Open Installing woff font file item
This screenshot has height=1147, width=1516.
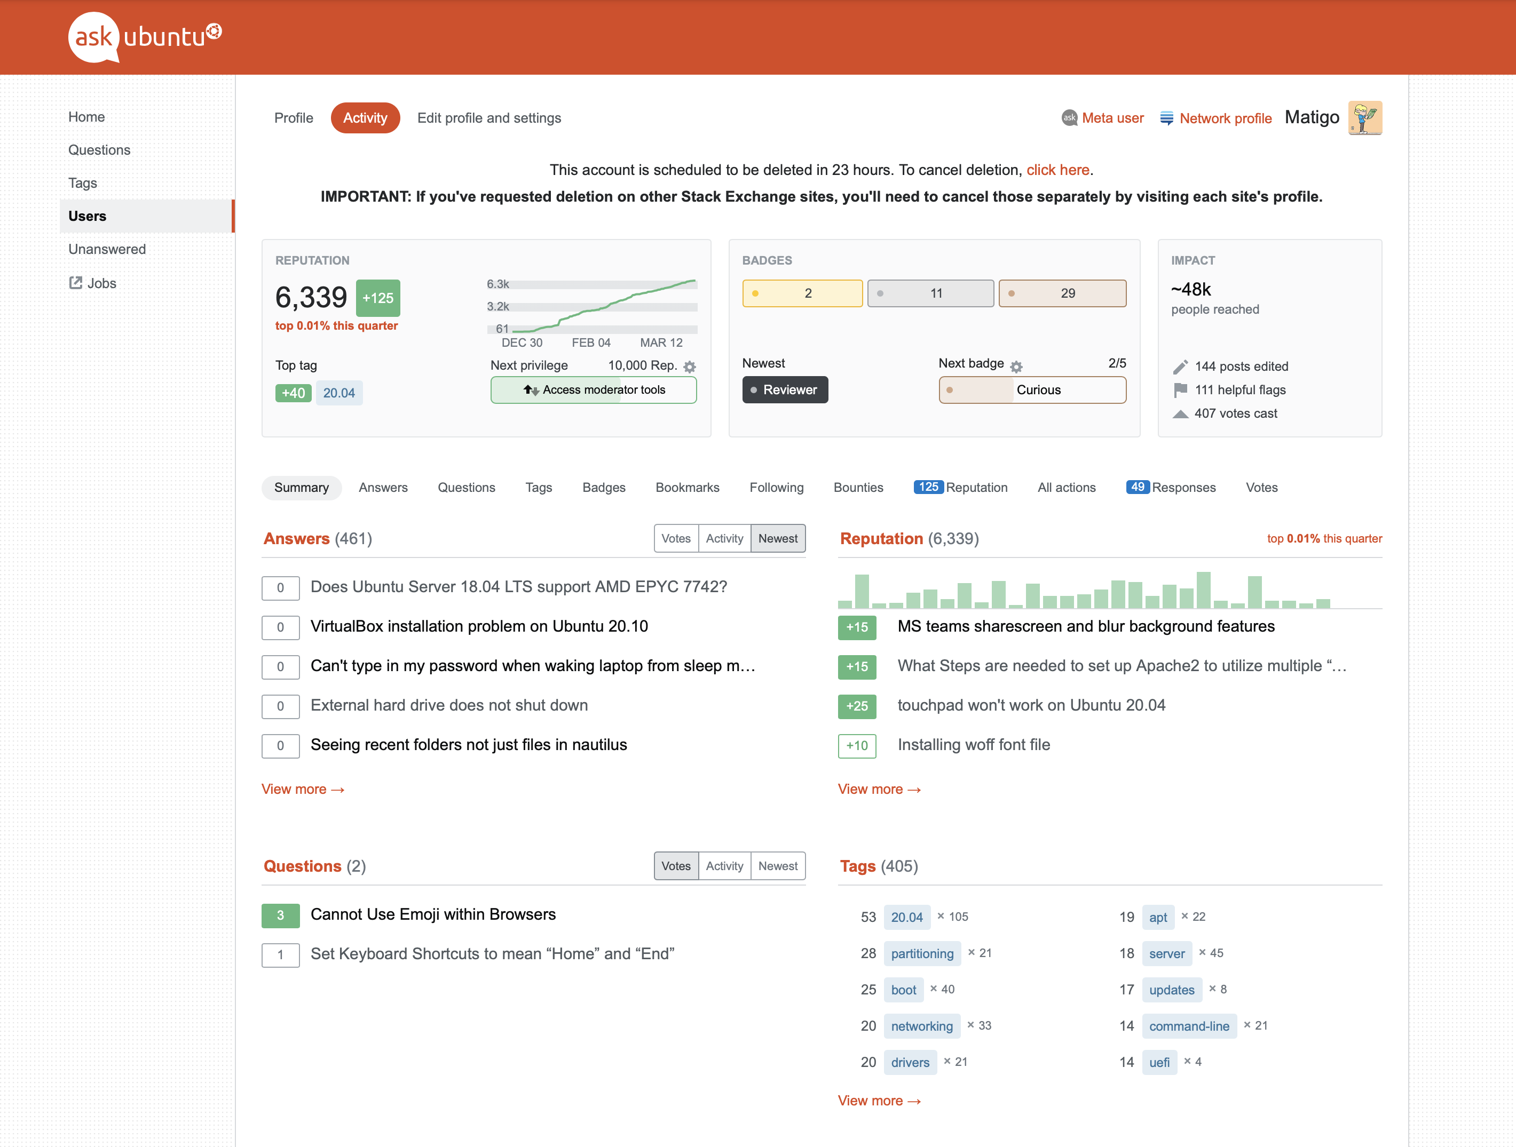974,745
